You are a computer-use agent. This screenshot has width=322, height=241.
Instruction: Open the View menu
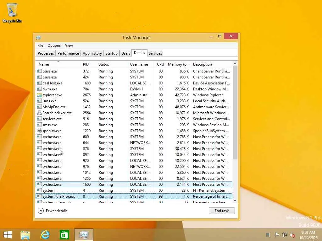pyautogui.click(x=69, y=46)
